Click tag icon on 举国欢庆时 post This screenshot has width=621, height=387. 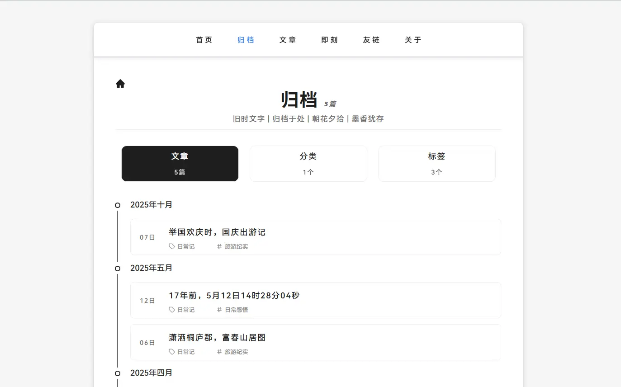tap(172, 246)
